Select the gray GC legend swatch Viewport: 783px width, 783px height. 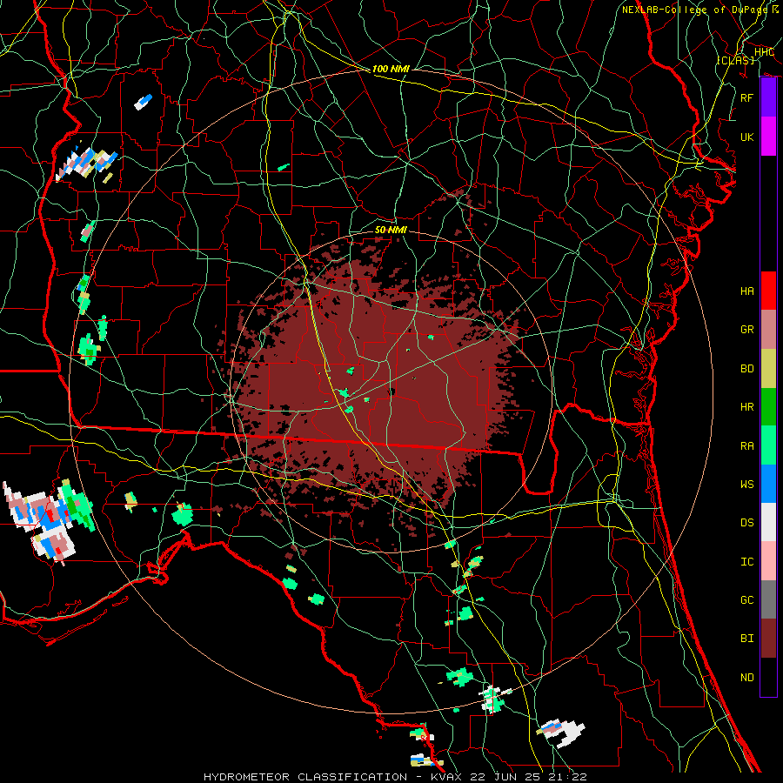[x=768, y=599]
